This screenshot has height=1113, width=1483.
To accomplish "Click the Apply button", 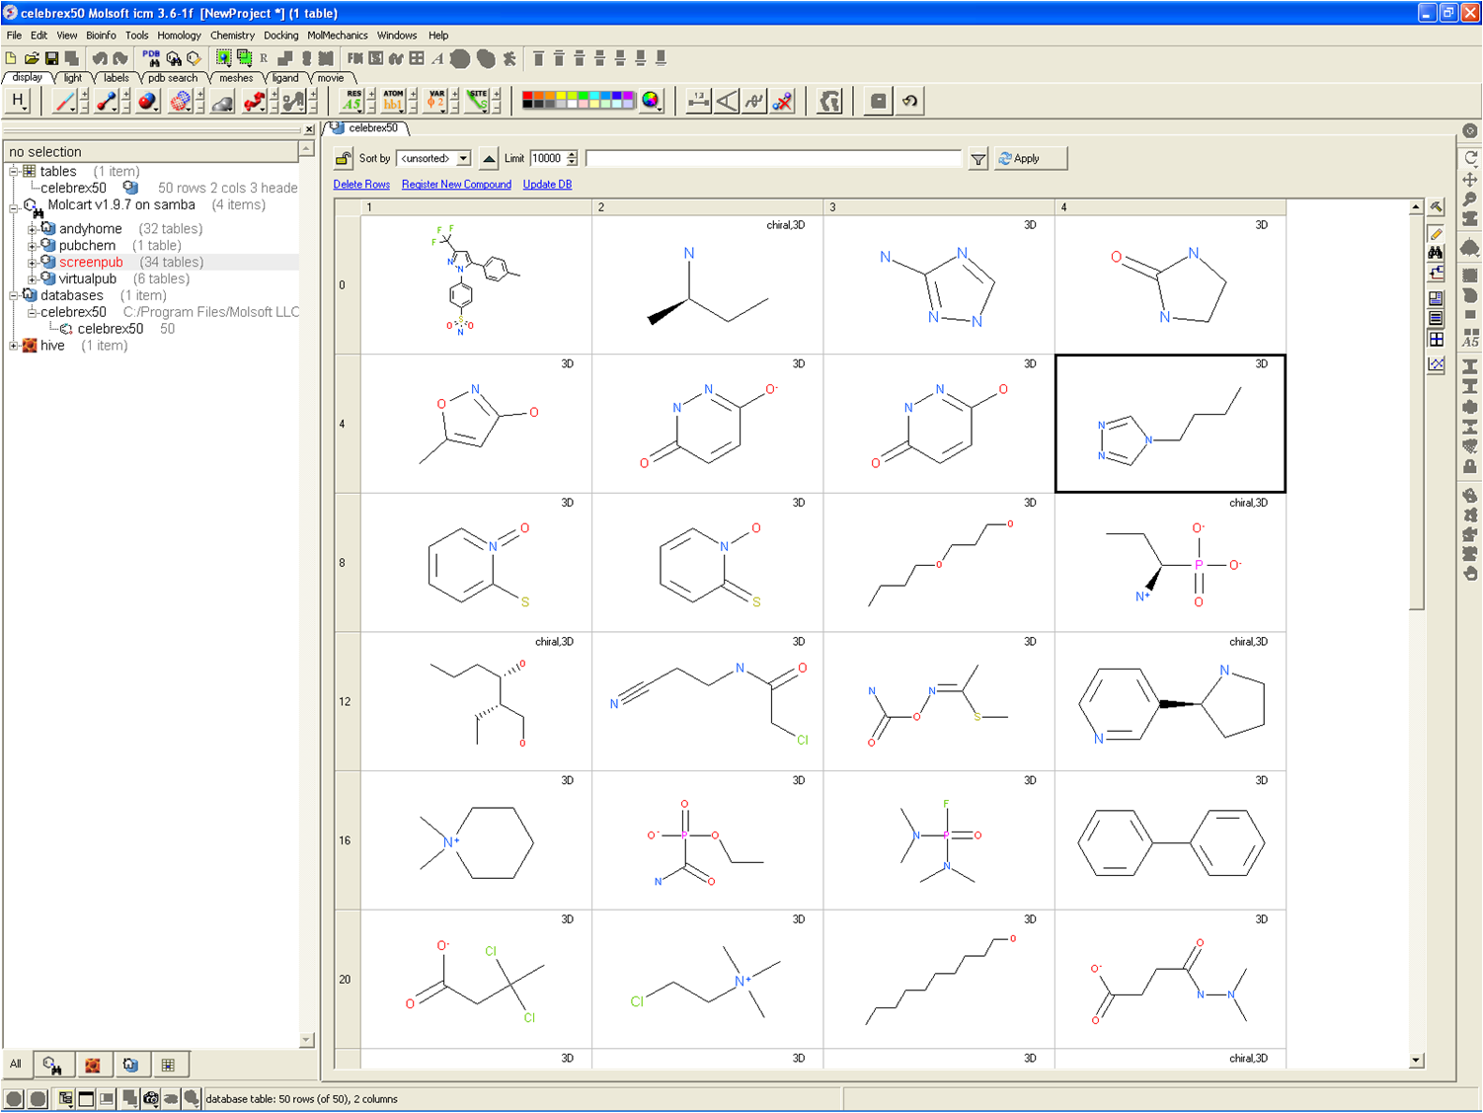I will (x=1030, y=158).
